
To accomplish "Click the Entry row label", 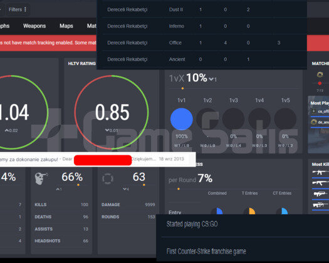I will [175, 212].
